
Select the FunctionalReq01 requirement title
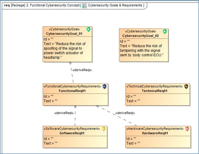coord(72,91)
